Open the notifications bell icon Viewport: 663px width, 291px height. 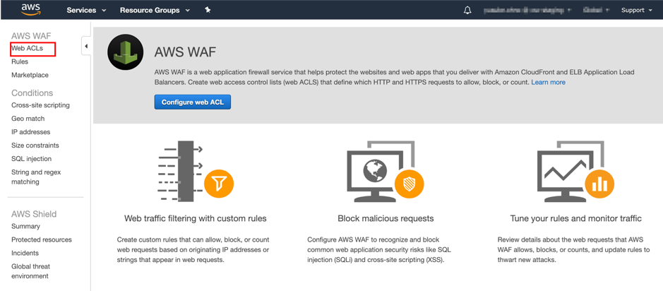[x=467, y=10]
